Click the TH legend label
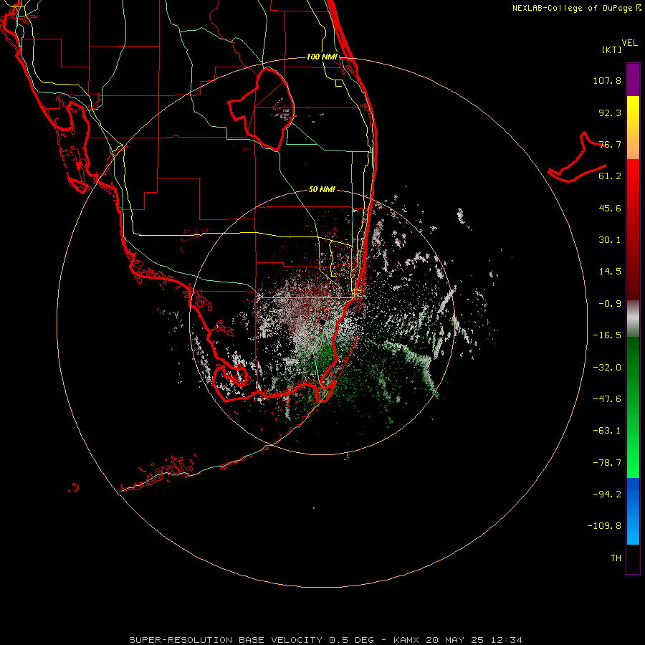The width and height of the screenshot is (645, 645). 616,558
